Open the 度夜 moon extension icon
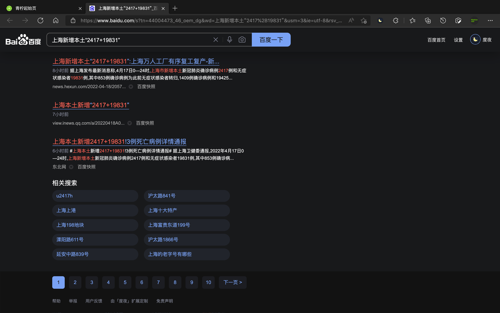 [380, 20]
